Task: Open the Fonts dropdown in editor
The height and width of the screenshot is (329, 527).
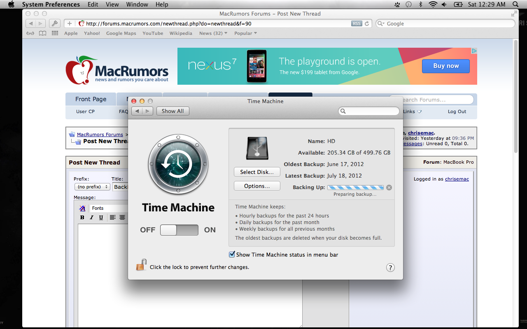Action: click(x=109, y=208)
